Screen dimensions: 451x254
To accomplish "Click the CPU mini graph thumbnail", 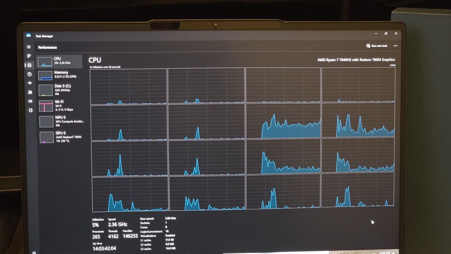I will [45, 62].
